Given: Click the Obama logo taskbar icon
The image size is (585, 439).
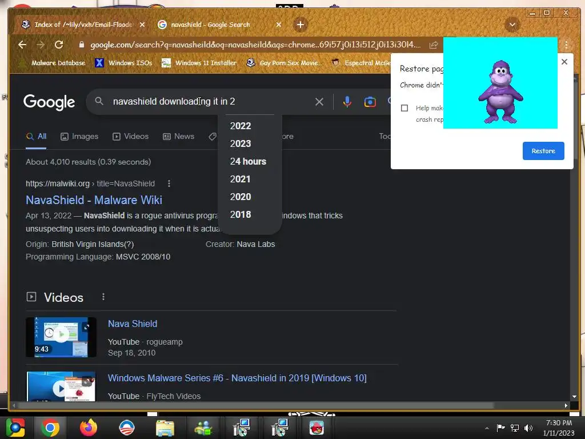Looking at the screenshot, I should 127,428.
